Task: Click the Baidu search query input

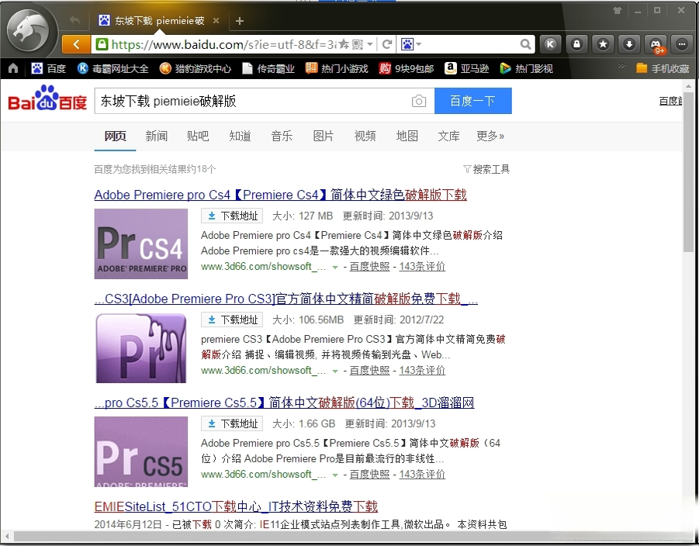Action: (x=252, y=101)
